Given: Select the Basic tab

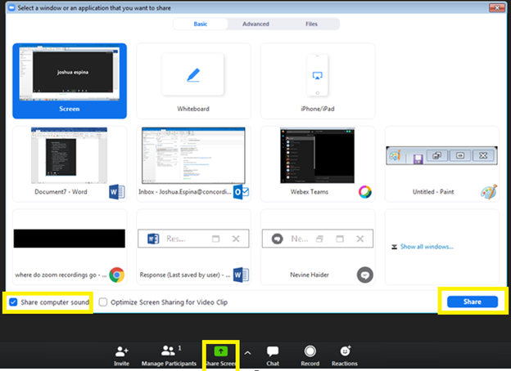Looking at the screenshot, I should point(200,25).
